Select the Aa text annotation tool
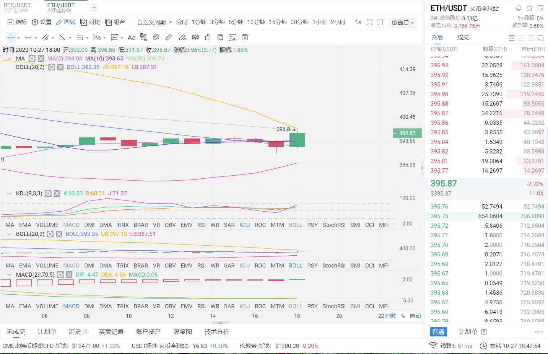548x354 pixels. (132, 38)
